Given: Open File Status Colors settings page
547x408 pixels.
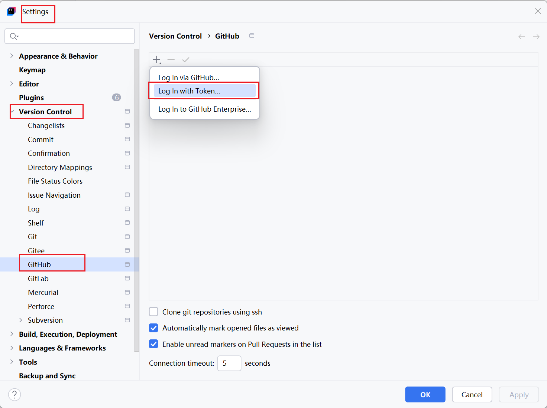Looking at the screenshot, I should click(x=55, y=181).
